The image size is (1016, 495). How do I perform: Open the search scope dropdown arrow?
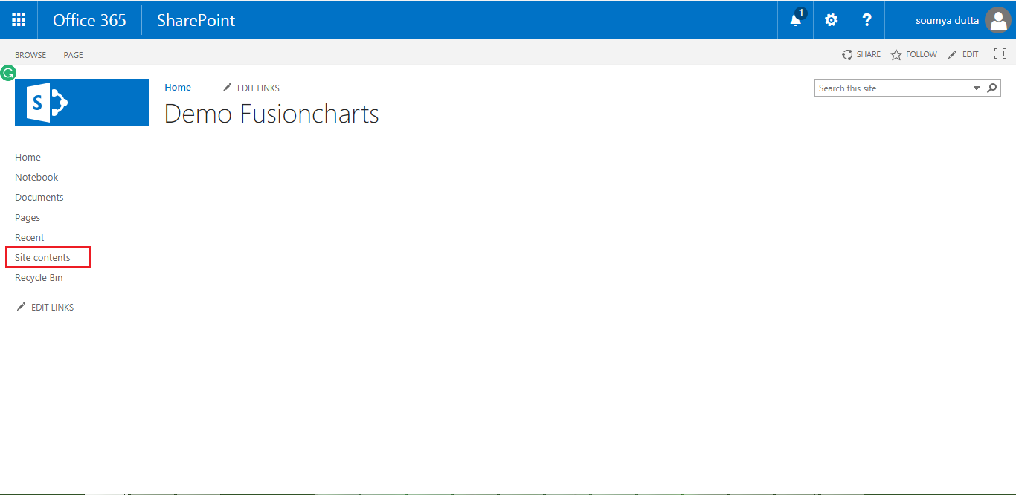coord(976,88)
